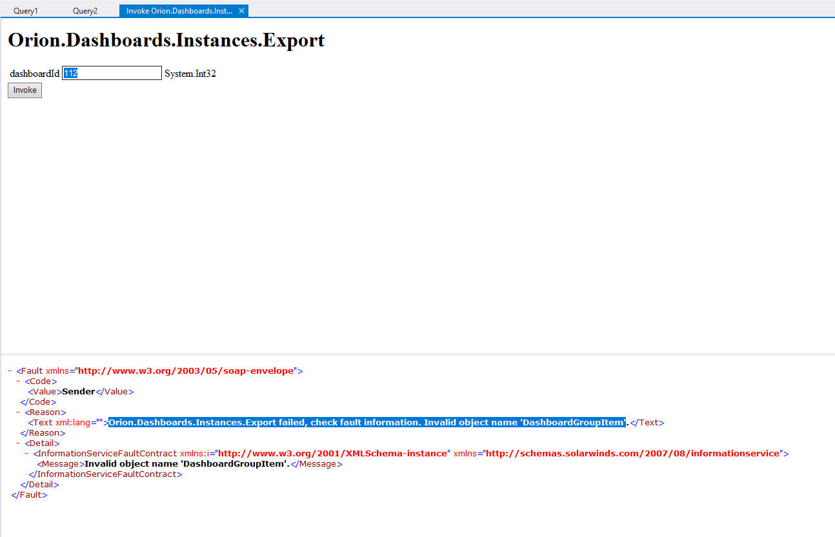Click the XMLSchema-instance namespace URL
This screenshot has height=537, width=835.
coord(333,454)
